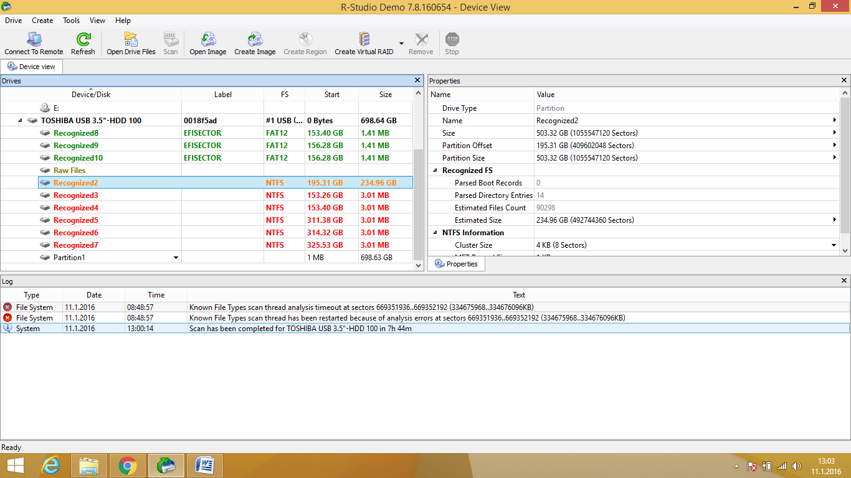Switch to the Device view tab
Screen dimensions: 851x478
tap(32, 67)
